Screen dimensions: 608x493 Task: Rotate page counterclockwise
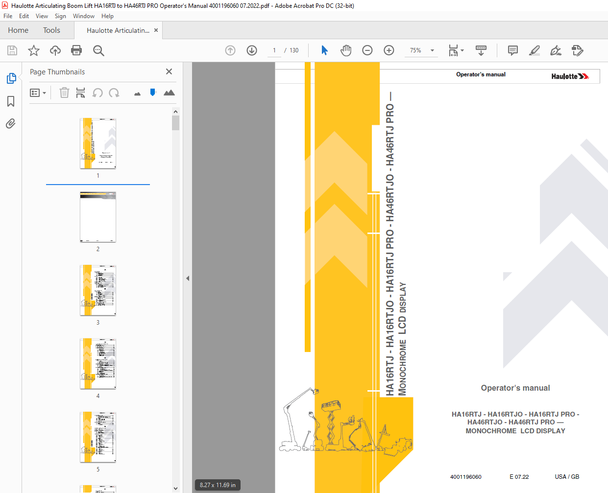tap(97, 93)
